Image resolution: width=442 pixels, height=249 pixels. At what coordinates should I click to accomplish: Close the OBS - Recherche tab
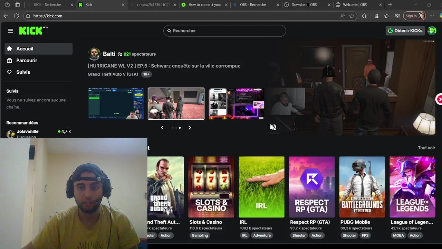(x=278, y=5)
